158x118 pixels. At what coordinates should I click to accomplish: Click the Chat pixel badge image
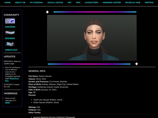[10, 44]
